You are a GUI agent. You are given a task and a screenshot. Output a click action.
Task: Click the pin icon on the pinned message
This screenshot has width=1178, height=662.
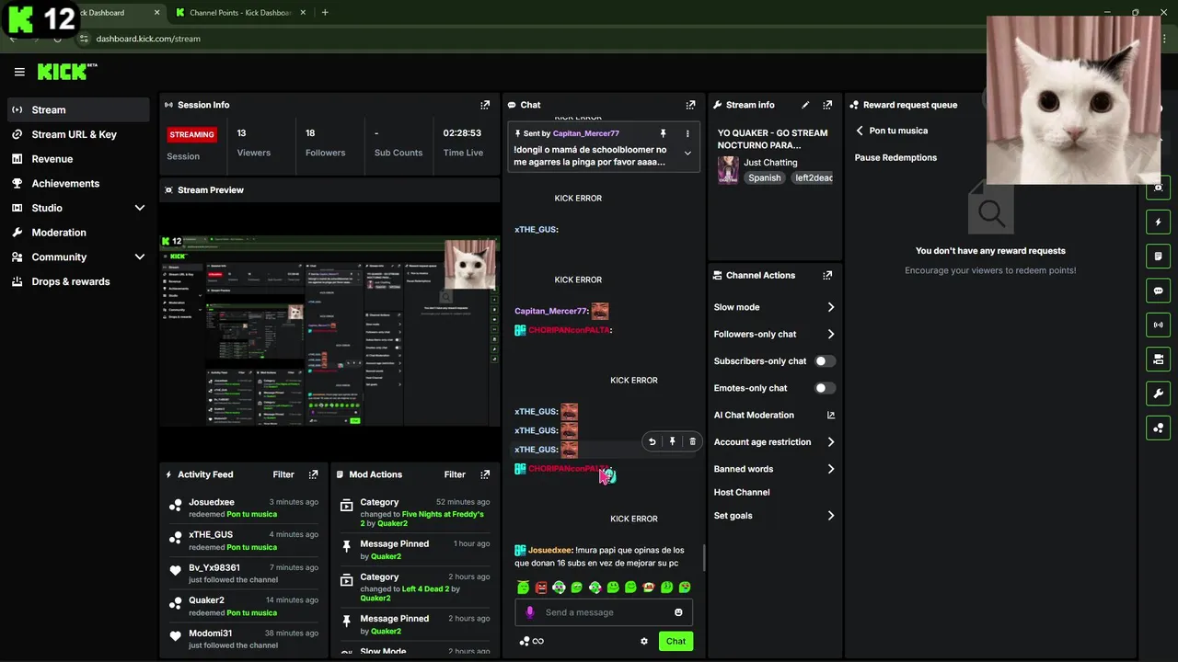click(x=663, y=133)
